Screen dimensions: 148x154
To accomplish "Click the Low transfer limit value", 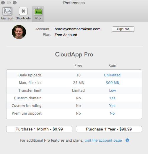I will click(113, 91).
